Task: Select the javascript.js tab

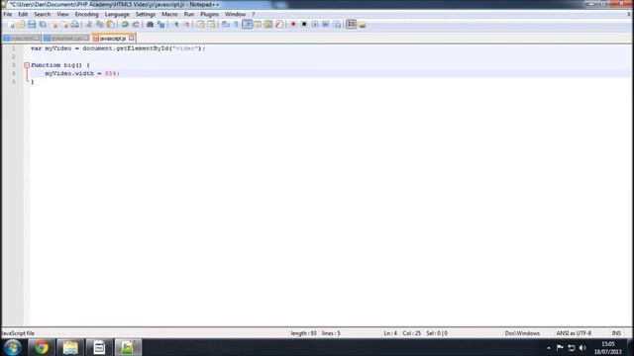Action: tap(113, 38)
